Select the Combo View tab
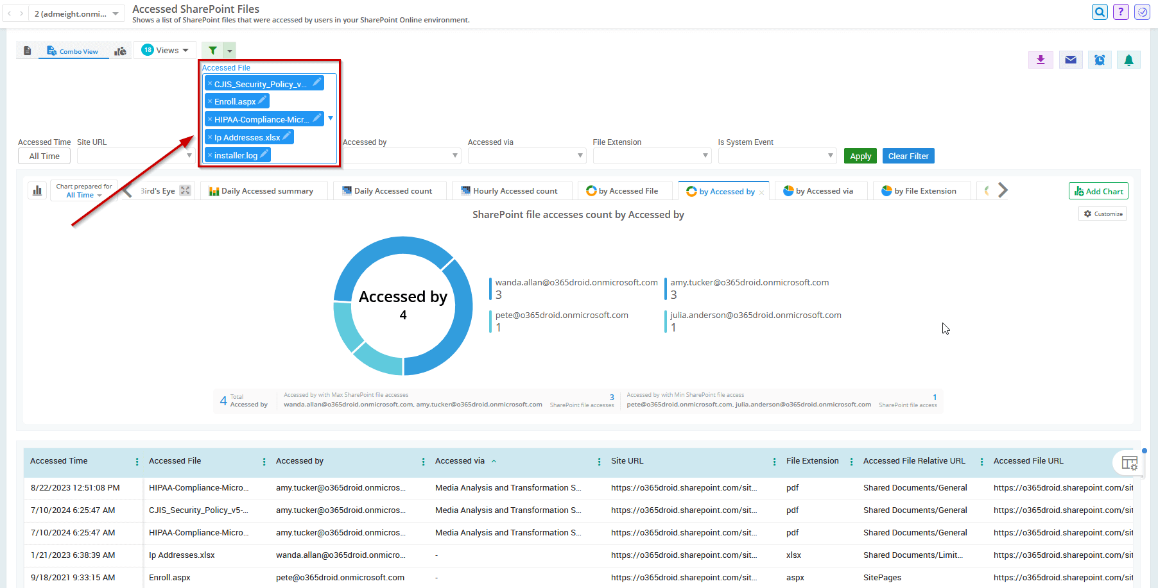Screen dimensions: 1158x588 tap(73, 51)
